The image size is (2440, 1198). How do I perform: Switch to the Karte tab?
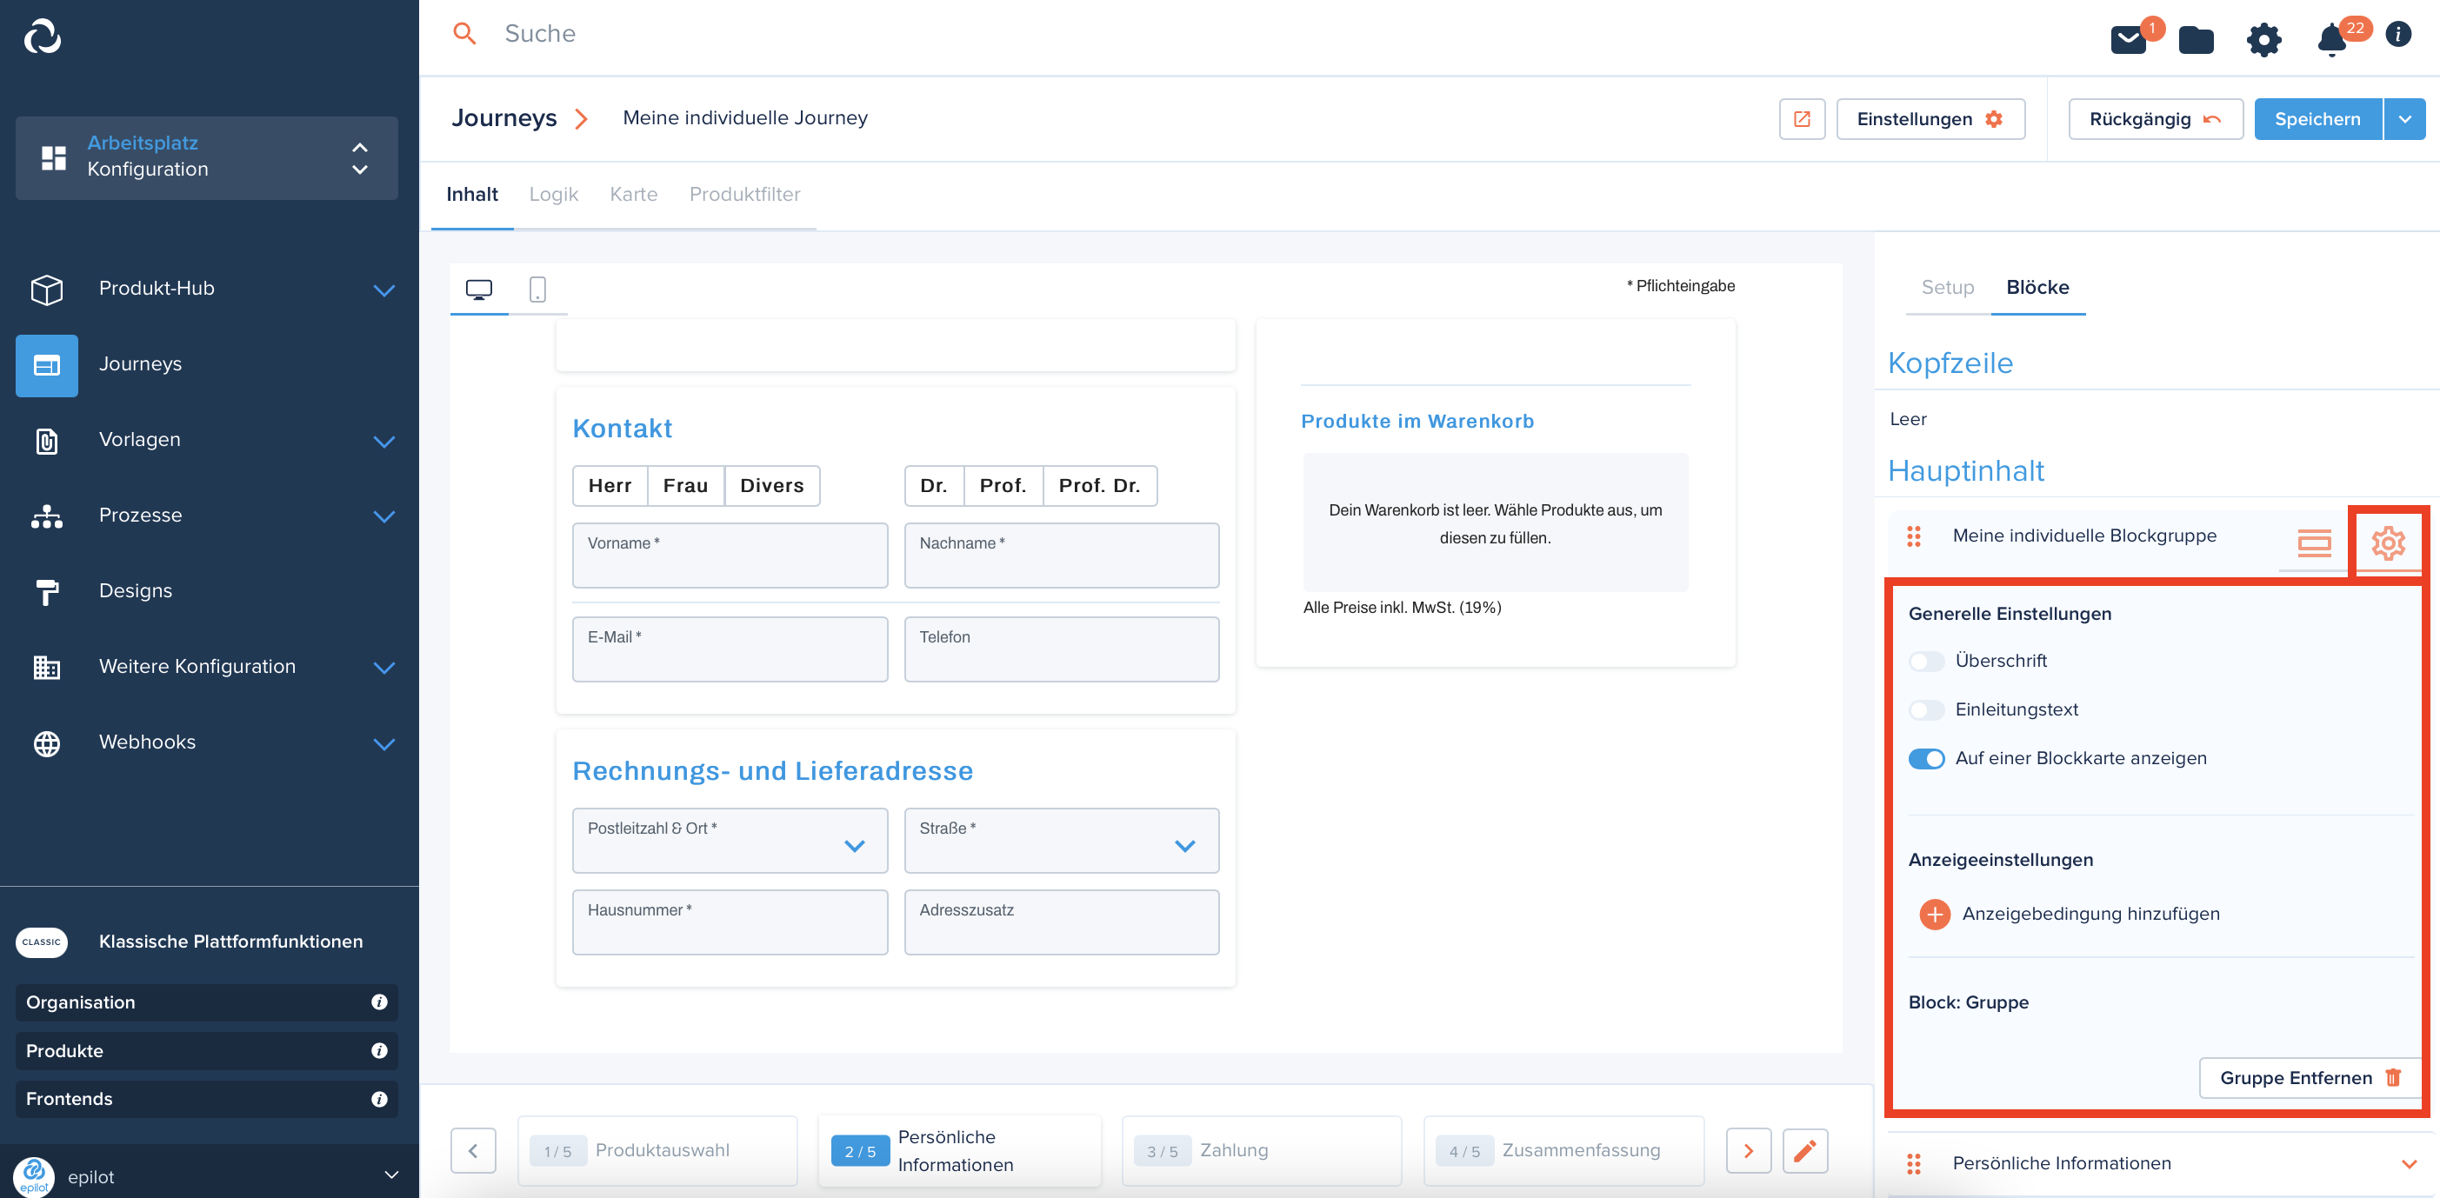pyautogui.click(x=634, y=194)
